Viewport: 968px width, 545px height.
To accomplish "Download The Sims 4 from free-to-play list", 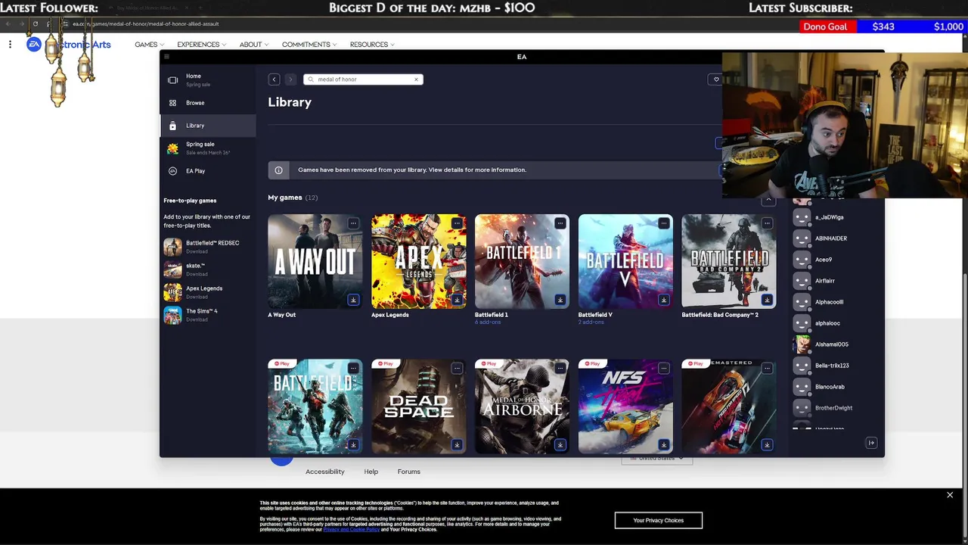I will click(197, 319).
